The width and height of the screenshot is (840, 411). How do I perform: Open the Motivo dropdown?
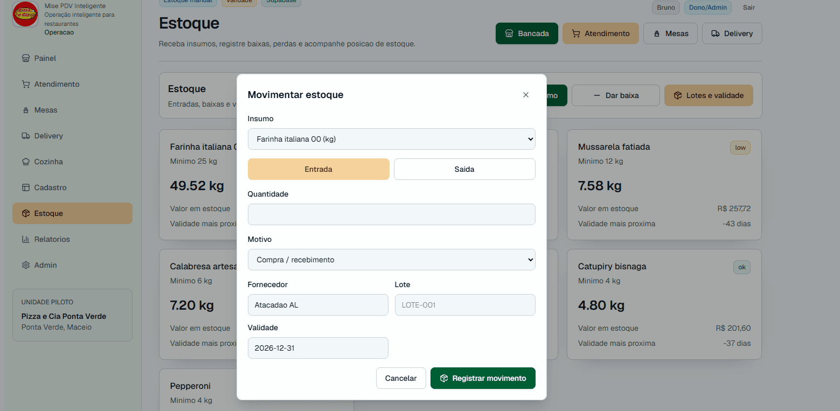pyautogui.click(x=391, y=260)
